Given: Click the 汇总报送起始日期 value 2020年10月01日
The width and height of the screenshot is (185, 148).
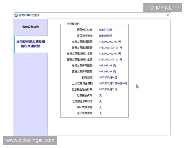Looking at the screenshot, I should 108,89.
